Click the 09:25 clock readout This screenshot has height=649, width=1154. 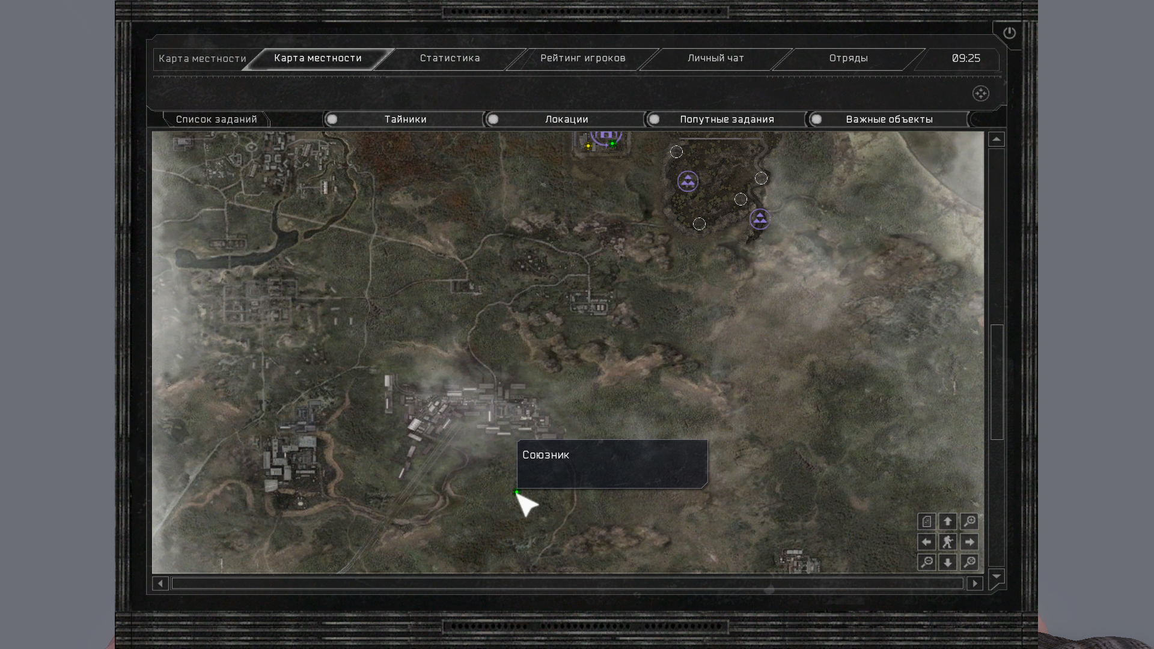966,58
